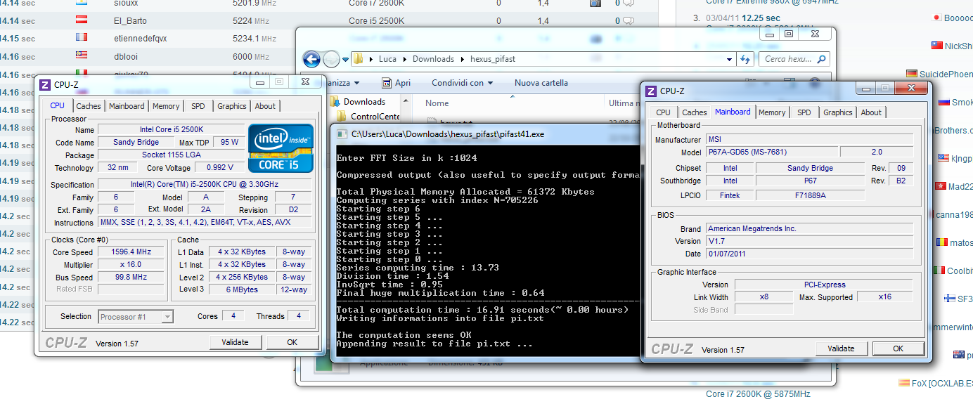Open Mainboard tab in left CPU-Z
The image size is (973, 404).
coord(127,106)
